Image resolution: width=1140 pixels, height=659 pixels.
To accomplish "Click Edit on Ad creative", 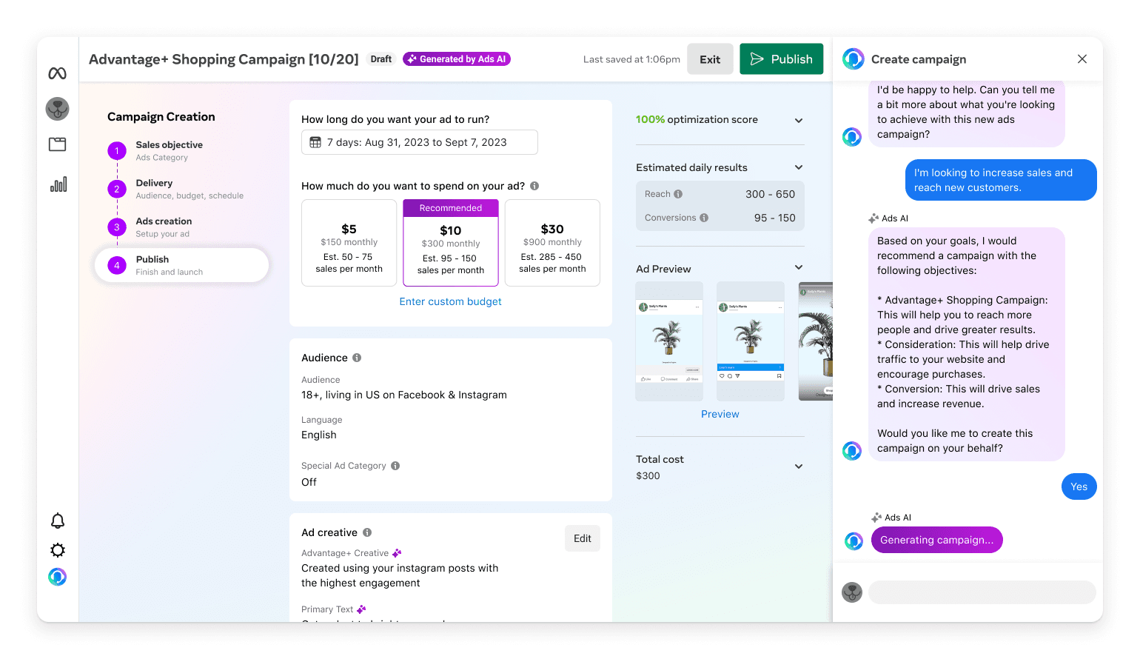I will [x=583, y=538].
